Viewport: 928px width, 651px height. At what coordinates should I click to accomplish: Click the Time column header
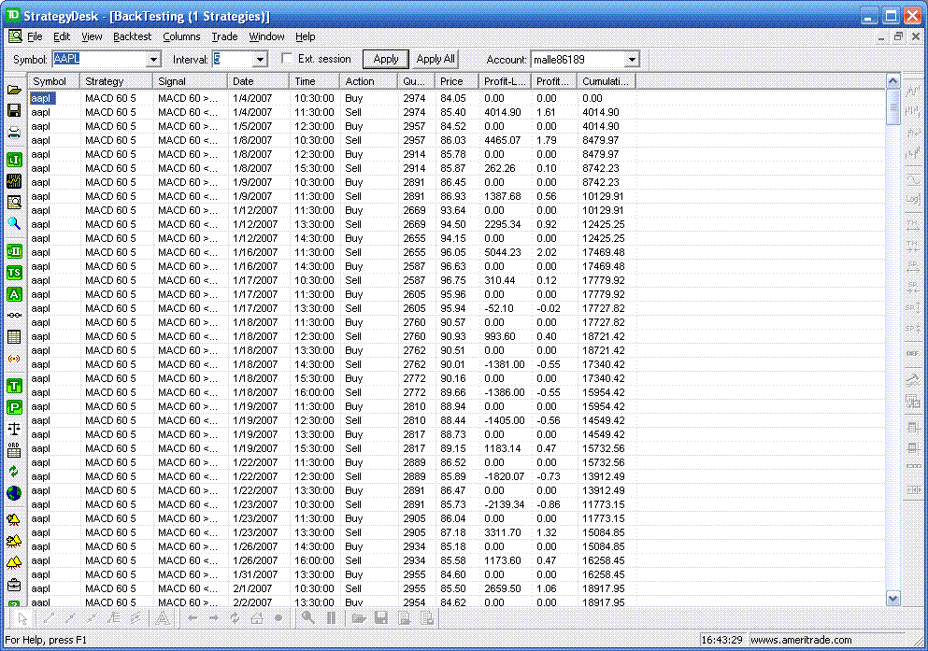(314, 81)
